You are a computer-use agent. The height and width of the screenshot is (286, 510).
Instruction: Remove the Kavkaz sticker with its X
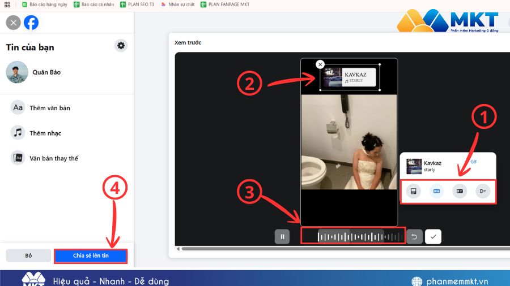[x=320, y=64]
